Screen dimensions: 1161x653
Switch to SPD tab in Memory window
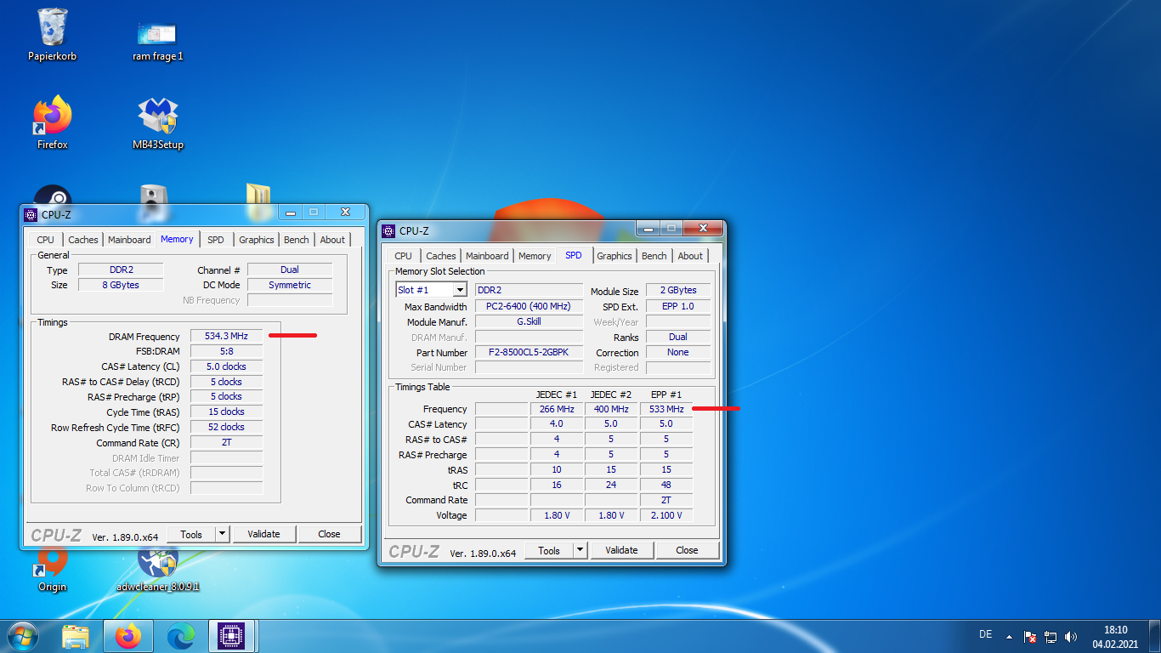pyautogui.click(x=216, y=240)
